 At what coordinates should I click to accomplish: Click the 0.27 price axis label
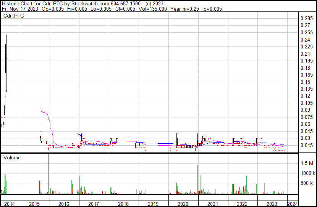pos(305,26)
